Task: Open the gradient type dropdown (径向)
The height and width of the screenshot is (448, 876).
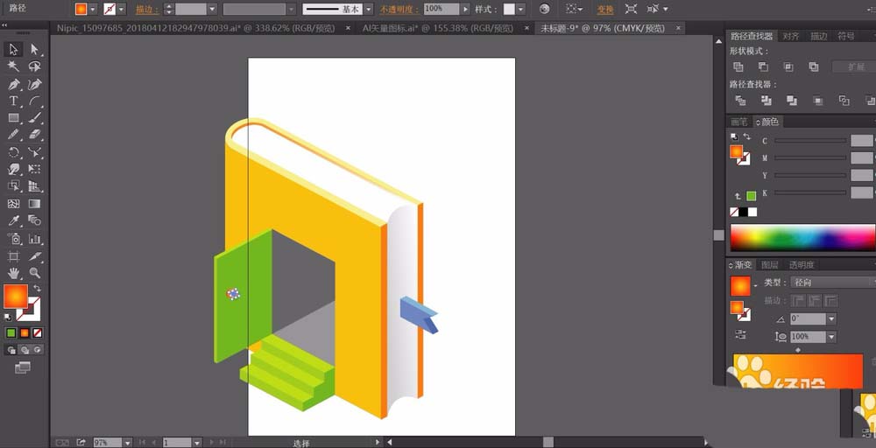Action: 834,283
